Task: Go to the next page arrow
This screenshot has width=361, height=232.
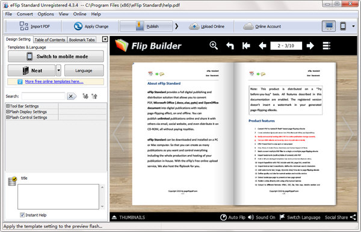Action: (310, 46)
